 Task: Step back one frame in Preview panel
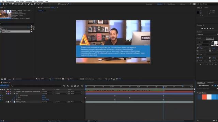pos(205,28)
